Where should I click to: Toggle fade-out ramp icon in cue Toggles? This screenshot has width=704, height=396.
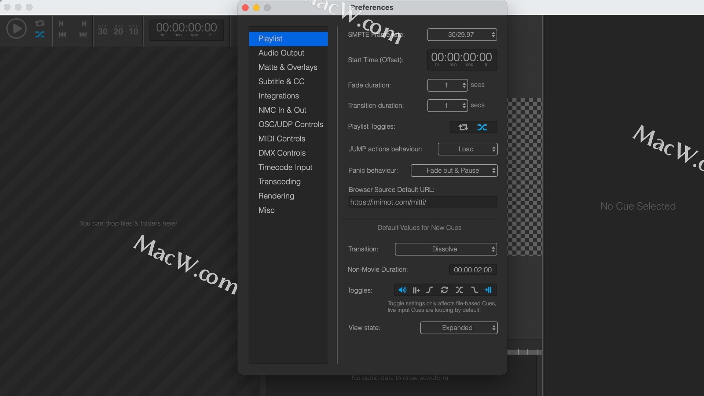tap(474, 290)
